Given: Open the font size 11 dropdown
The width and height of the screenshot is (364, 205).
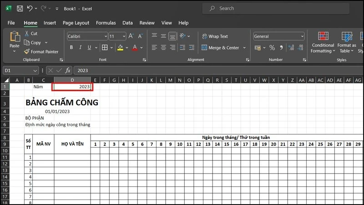Looking at the screenshot, I should [x=124, y=36].
